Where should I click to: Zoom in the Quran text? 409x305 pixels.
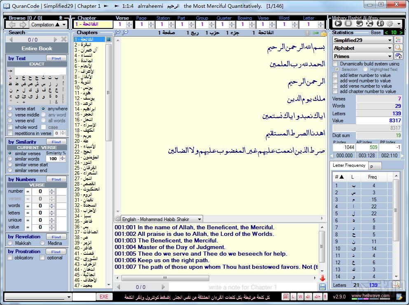tap(118, 32)
